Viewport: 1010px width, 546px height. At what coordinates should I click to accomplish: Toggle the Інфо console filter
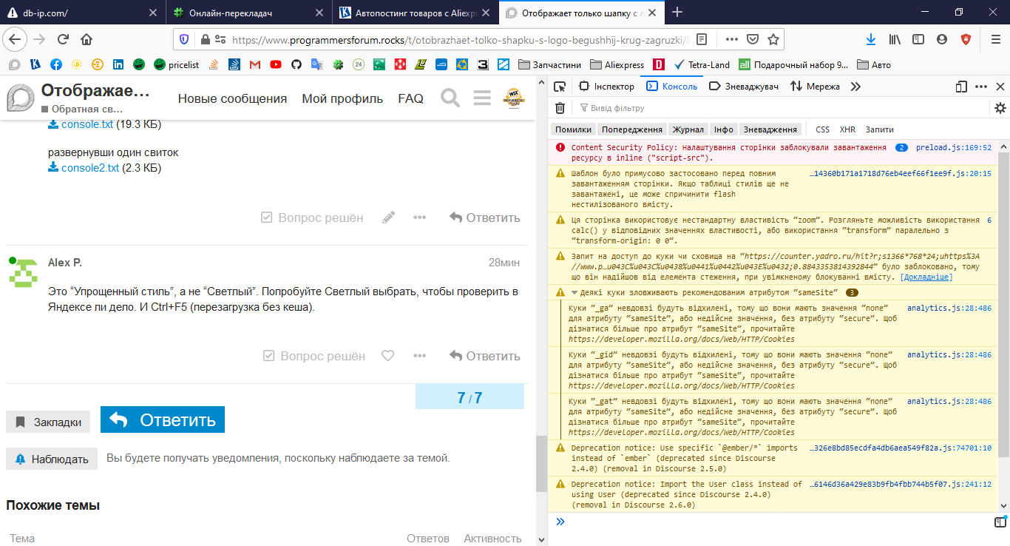(x=723, y=129)
